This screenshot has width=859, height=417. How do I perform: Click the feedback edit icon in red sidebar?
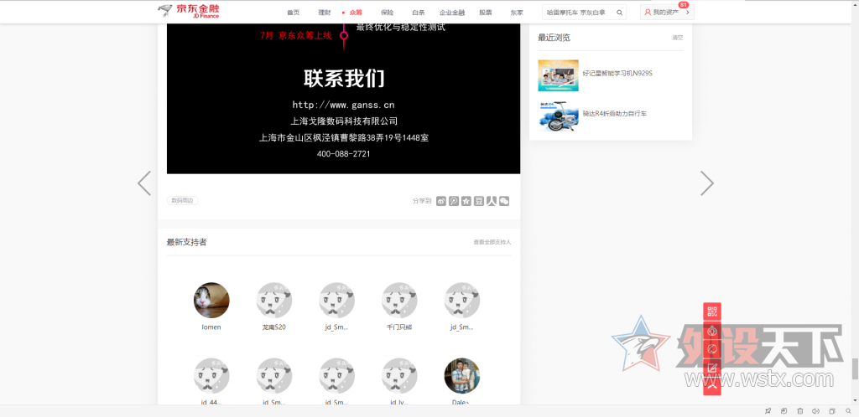coord(712,368)
